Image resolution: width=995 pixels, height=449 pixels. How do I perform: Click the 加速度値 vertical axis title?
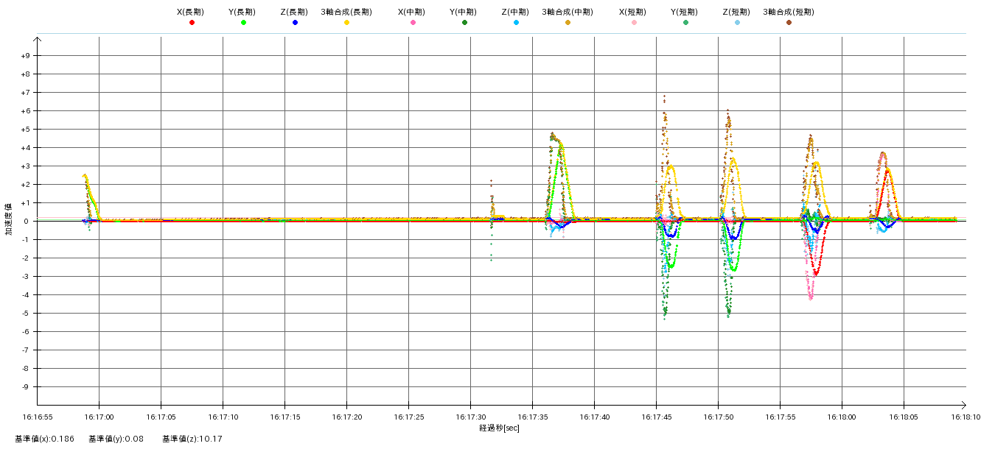pos(9,219)
